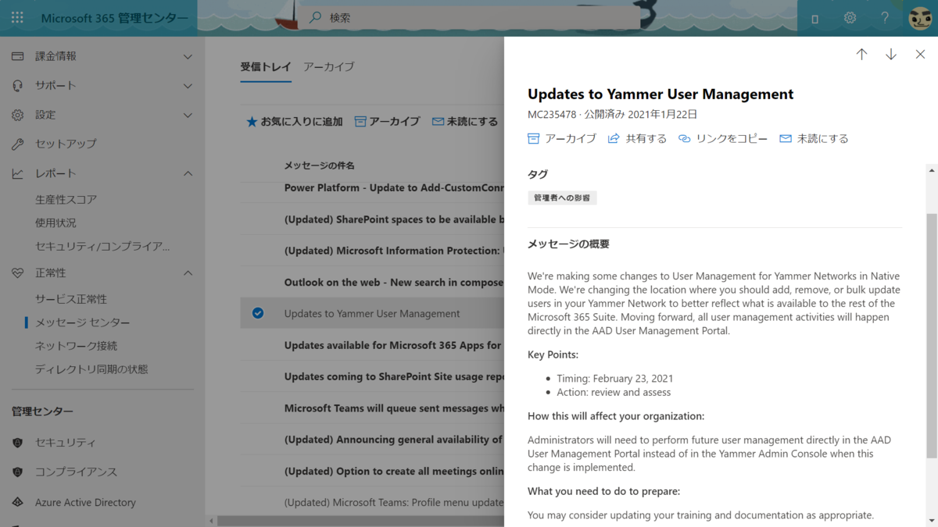Screen dimensions: 938x527
Task: Go to previous message with up arrow
Action: 861,54
